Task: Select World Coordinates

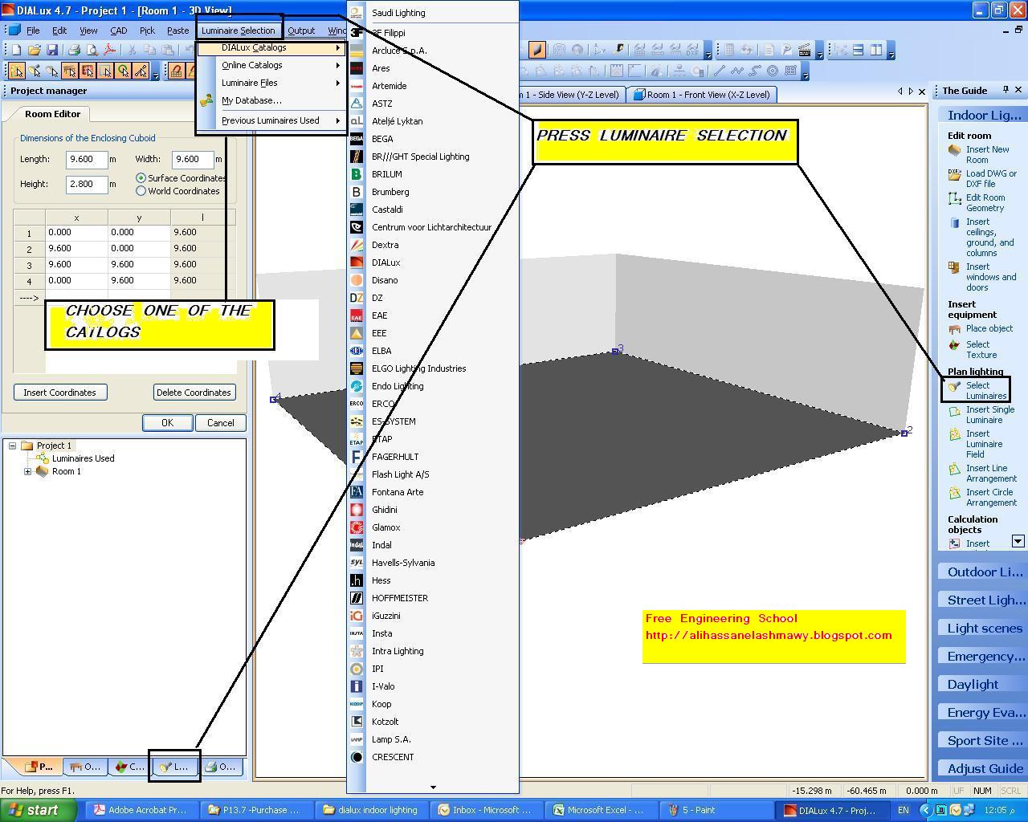Action: [x=141, y=190]
